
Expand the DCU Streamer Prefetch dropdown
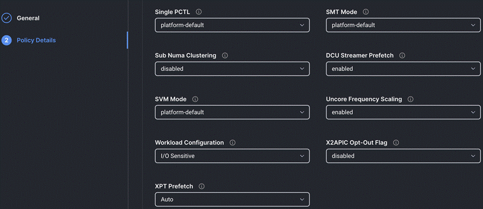403,69
